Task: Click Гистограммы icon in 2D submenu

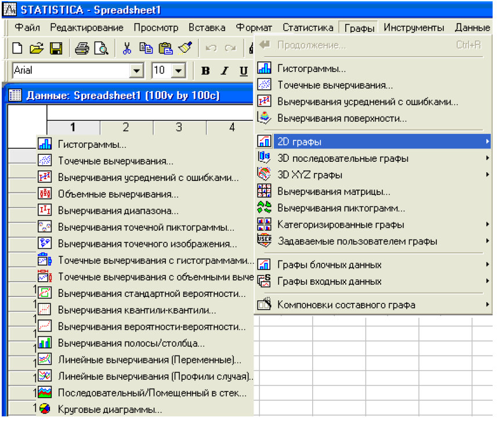Action: (45, 144)
